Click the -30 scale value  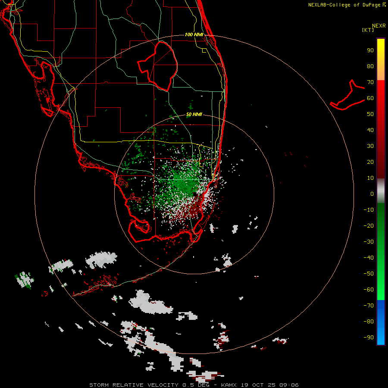point(369,242)
